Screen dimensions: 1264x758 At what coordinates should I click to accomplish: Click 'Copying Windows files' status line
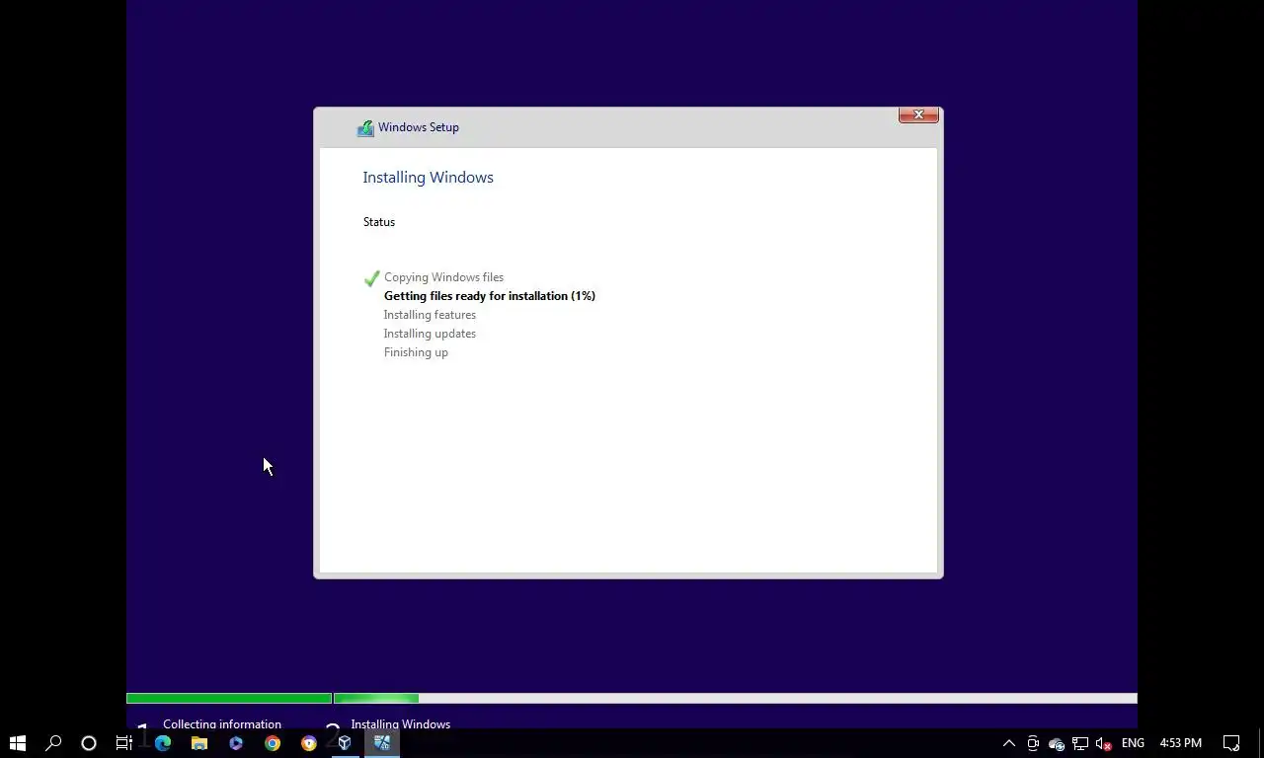click(443, 277)
